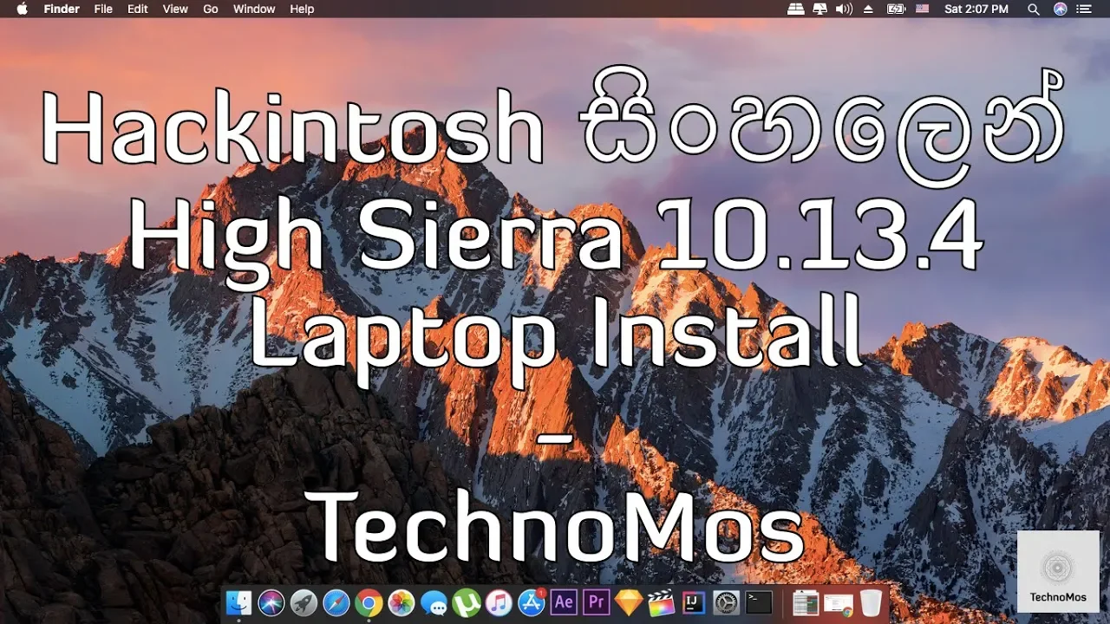This screenshot has width=1110, height=624.
Task: Open the Window menu
Action: [254, 9]
